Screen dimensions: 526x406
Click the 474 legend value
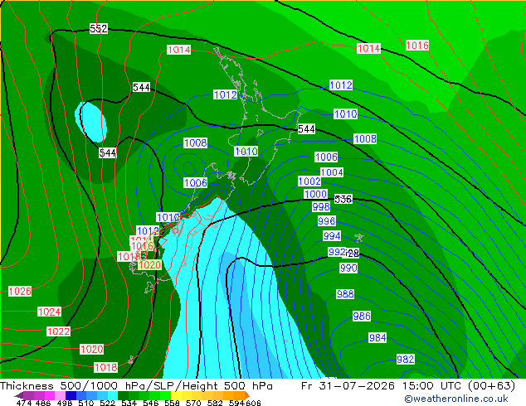(x=24, y=403)
